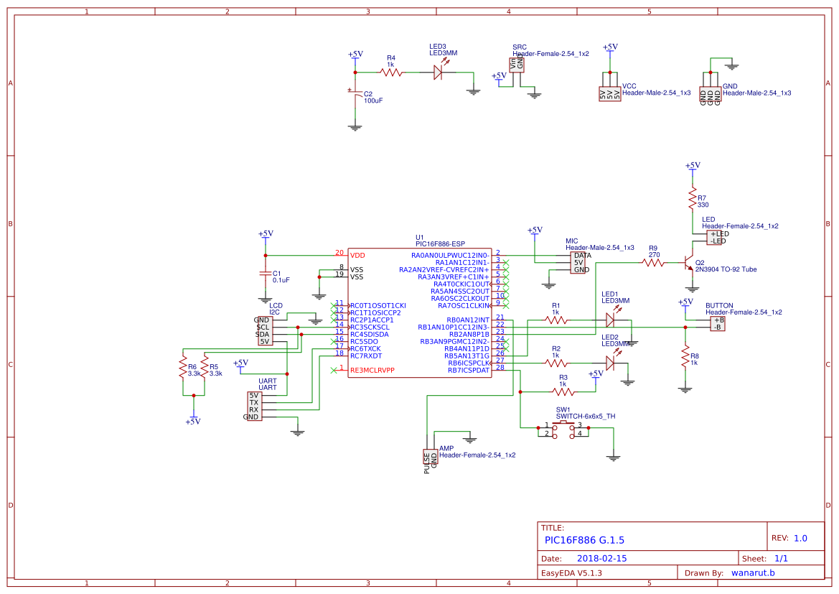Select the PIC16F886-ESP chip U1 body
Image resolution: width=839 pixels, height=594 pixels.
[419, 312]
